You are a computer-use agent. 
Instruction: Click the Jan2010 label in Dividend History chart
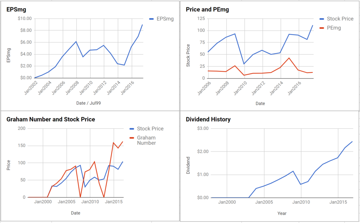pyautogui.click(x=301, y=202)
